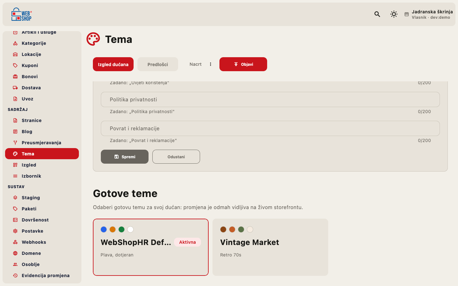Viewport: 458px width, 286px height.
Task: Open the search magnifier icon
Action: pos(377,14)
